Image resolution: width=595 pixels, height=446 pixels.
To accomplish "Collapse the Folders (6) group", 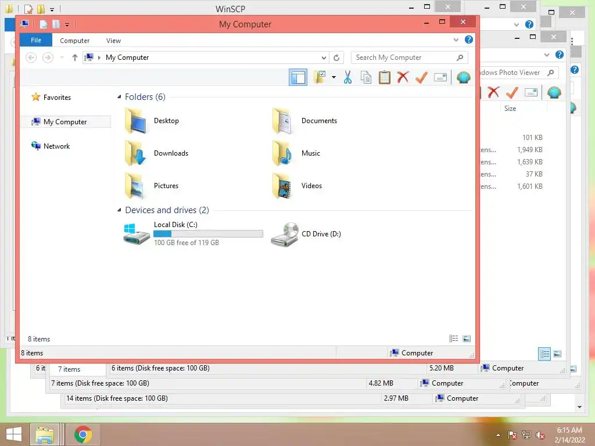I will pos(119,97).
